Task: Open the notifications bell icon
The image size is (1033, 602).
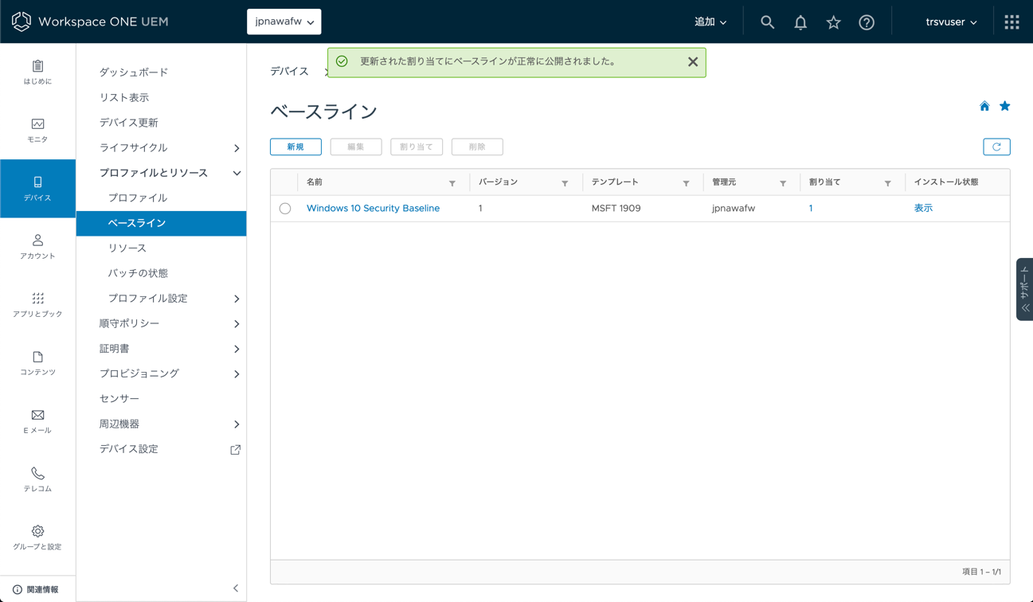Action: point(800,22)
